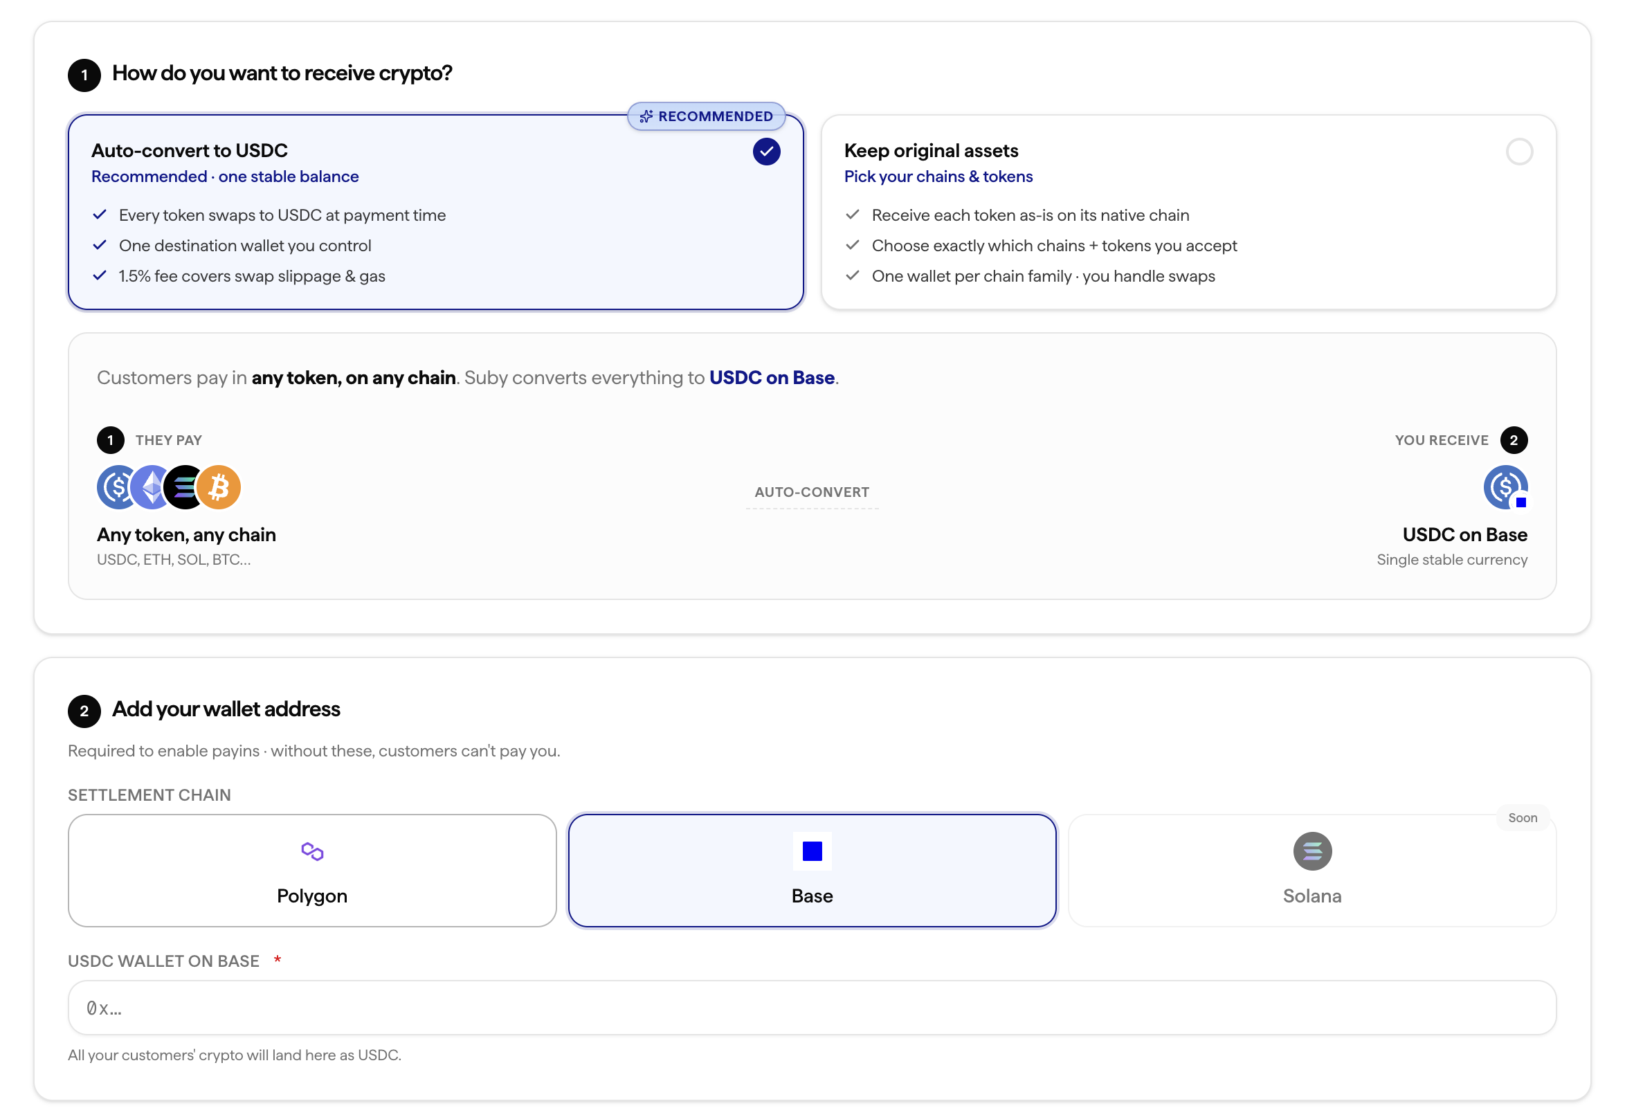Click the USDC on Base coin icon under You Receive
The height and width of the screenshot is (1117, 1625).
pos(1505,487)
